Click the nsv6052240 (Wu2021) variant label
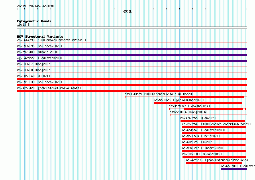This screenshot has width=255, height=180. coord(34,76)
